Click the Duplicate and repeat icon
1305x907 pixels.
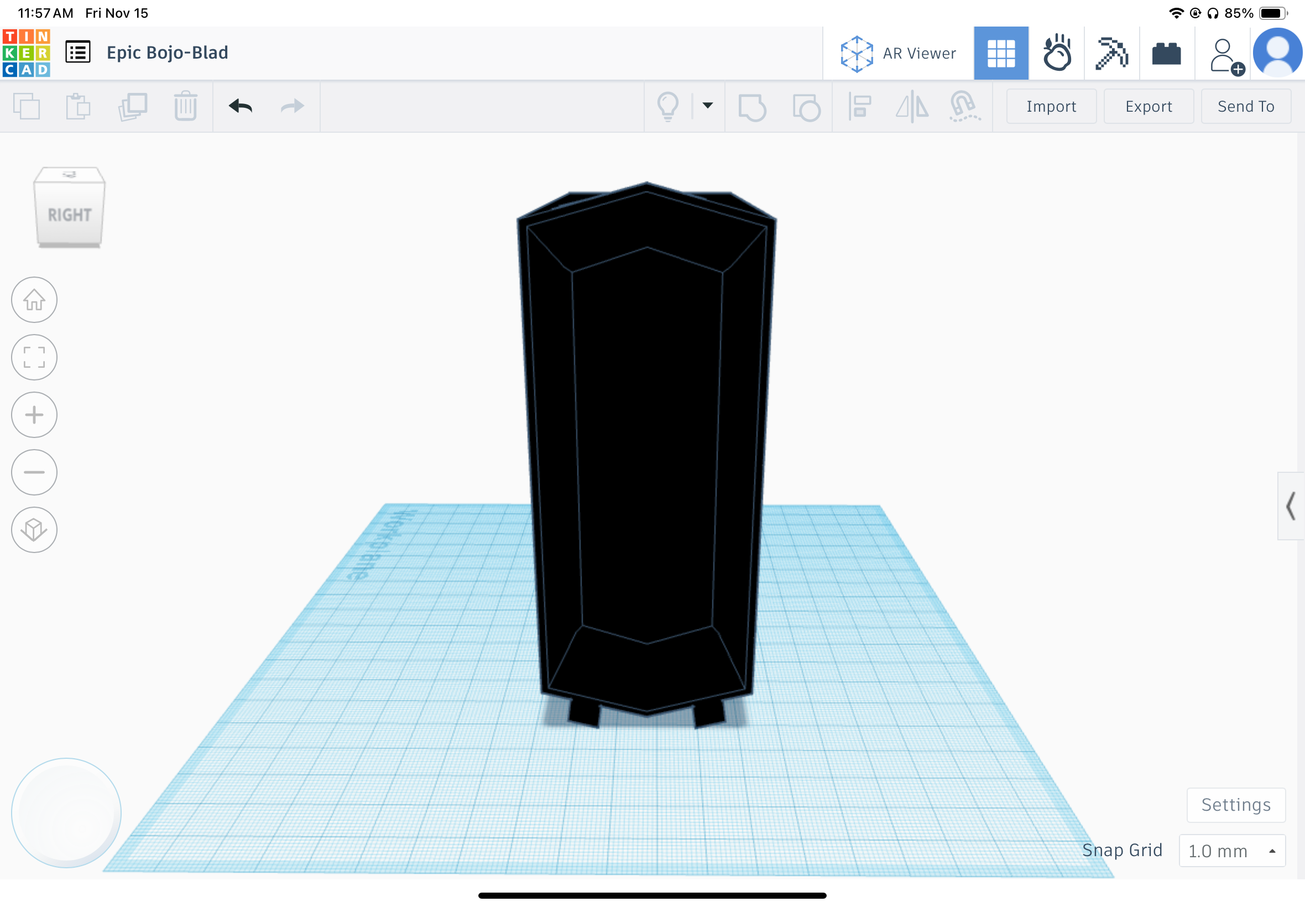(x=132, y=106)
